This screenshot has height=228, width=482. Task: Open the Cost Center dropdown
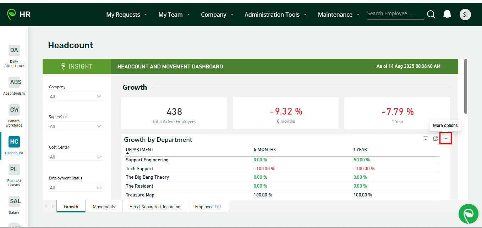[x=76, y=157]
